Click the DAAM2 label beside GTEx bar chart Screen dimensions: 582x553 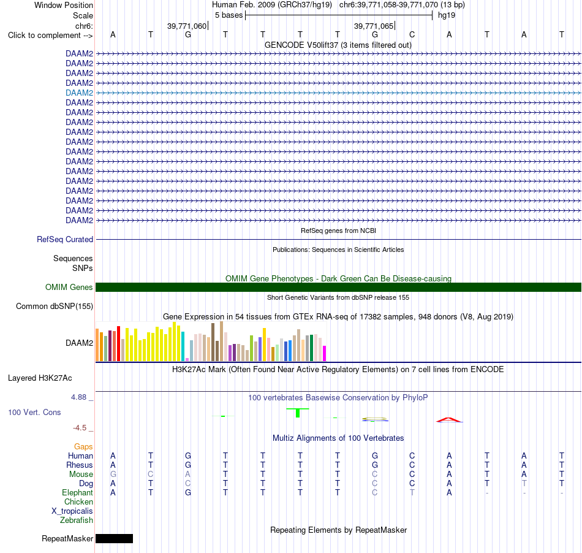click(x=79, y=343)
